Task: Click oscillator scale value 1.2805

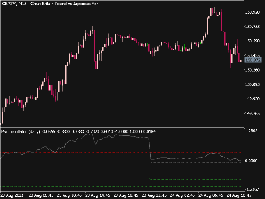Action: [251, 131]
